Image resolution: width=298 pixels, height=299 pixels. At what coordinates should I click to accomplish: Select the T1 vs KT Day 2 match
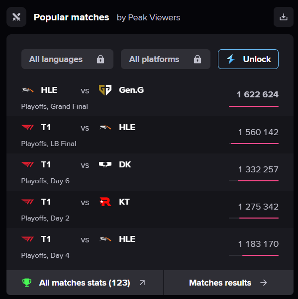(x=150, y=210)
